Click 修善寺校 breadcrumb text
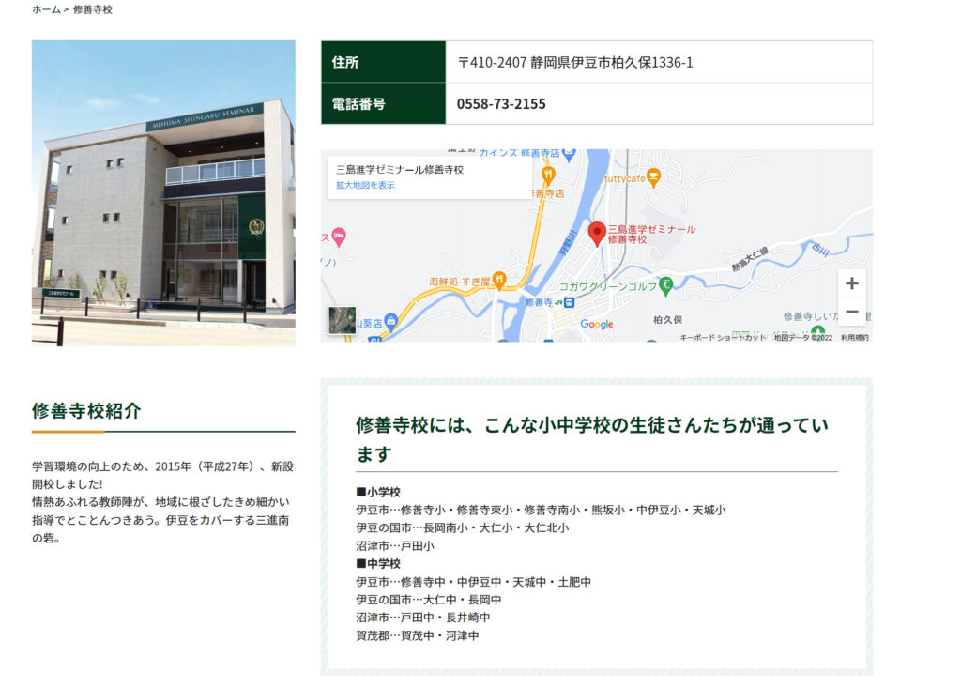Screen dimensions: 961x687 (x=93, y=9)
